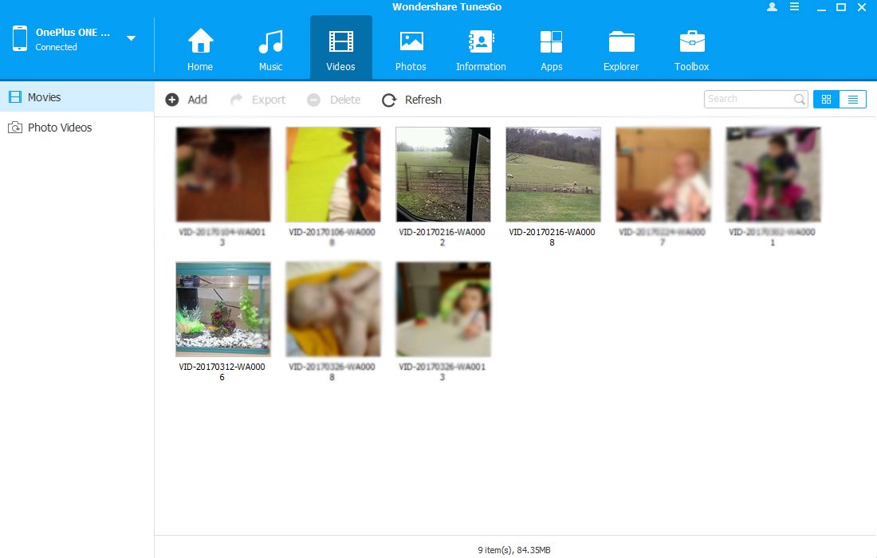This screenshot has width=877, height=558.
Task: Click the user account icon
Action: (x=772, y=7)
